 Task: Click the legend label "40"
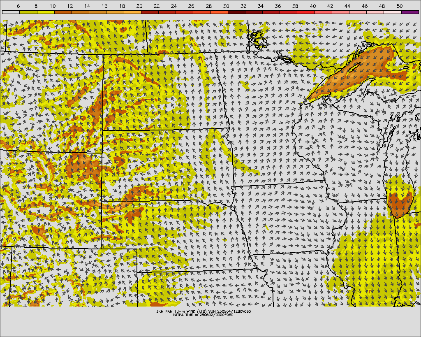[x=313, y=6]
